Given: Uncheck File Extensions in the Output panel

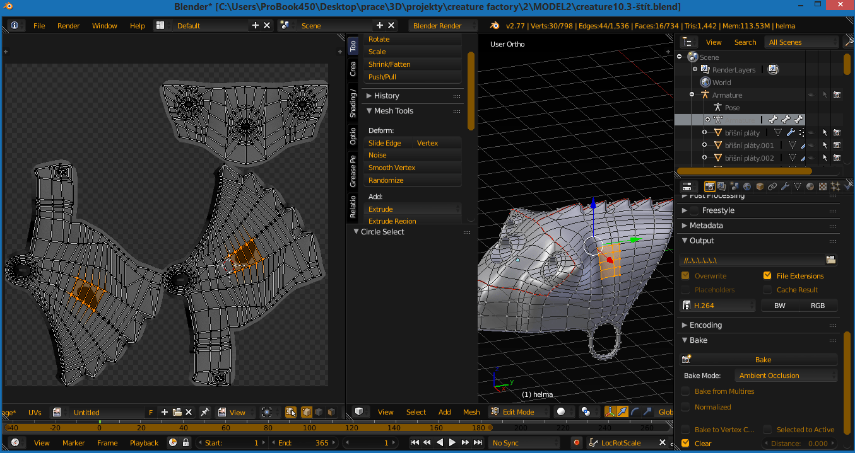Looking at the screenshot, I should coord(768,275).
